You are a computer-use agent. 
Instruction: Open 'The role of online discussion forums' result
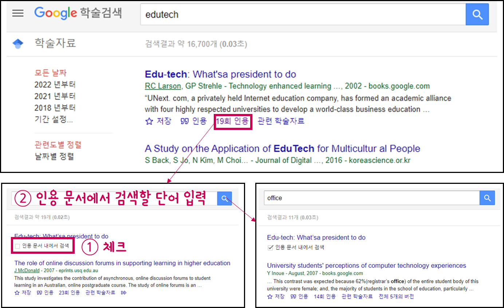point(122,263)
